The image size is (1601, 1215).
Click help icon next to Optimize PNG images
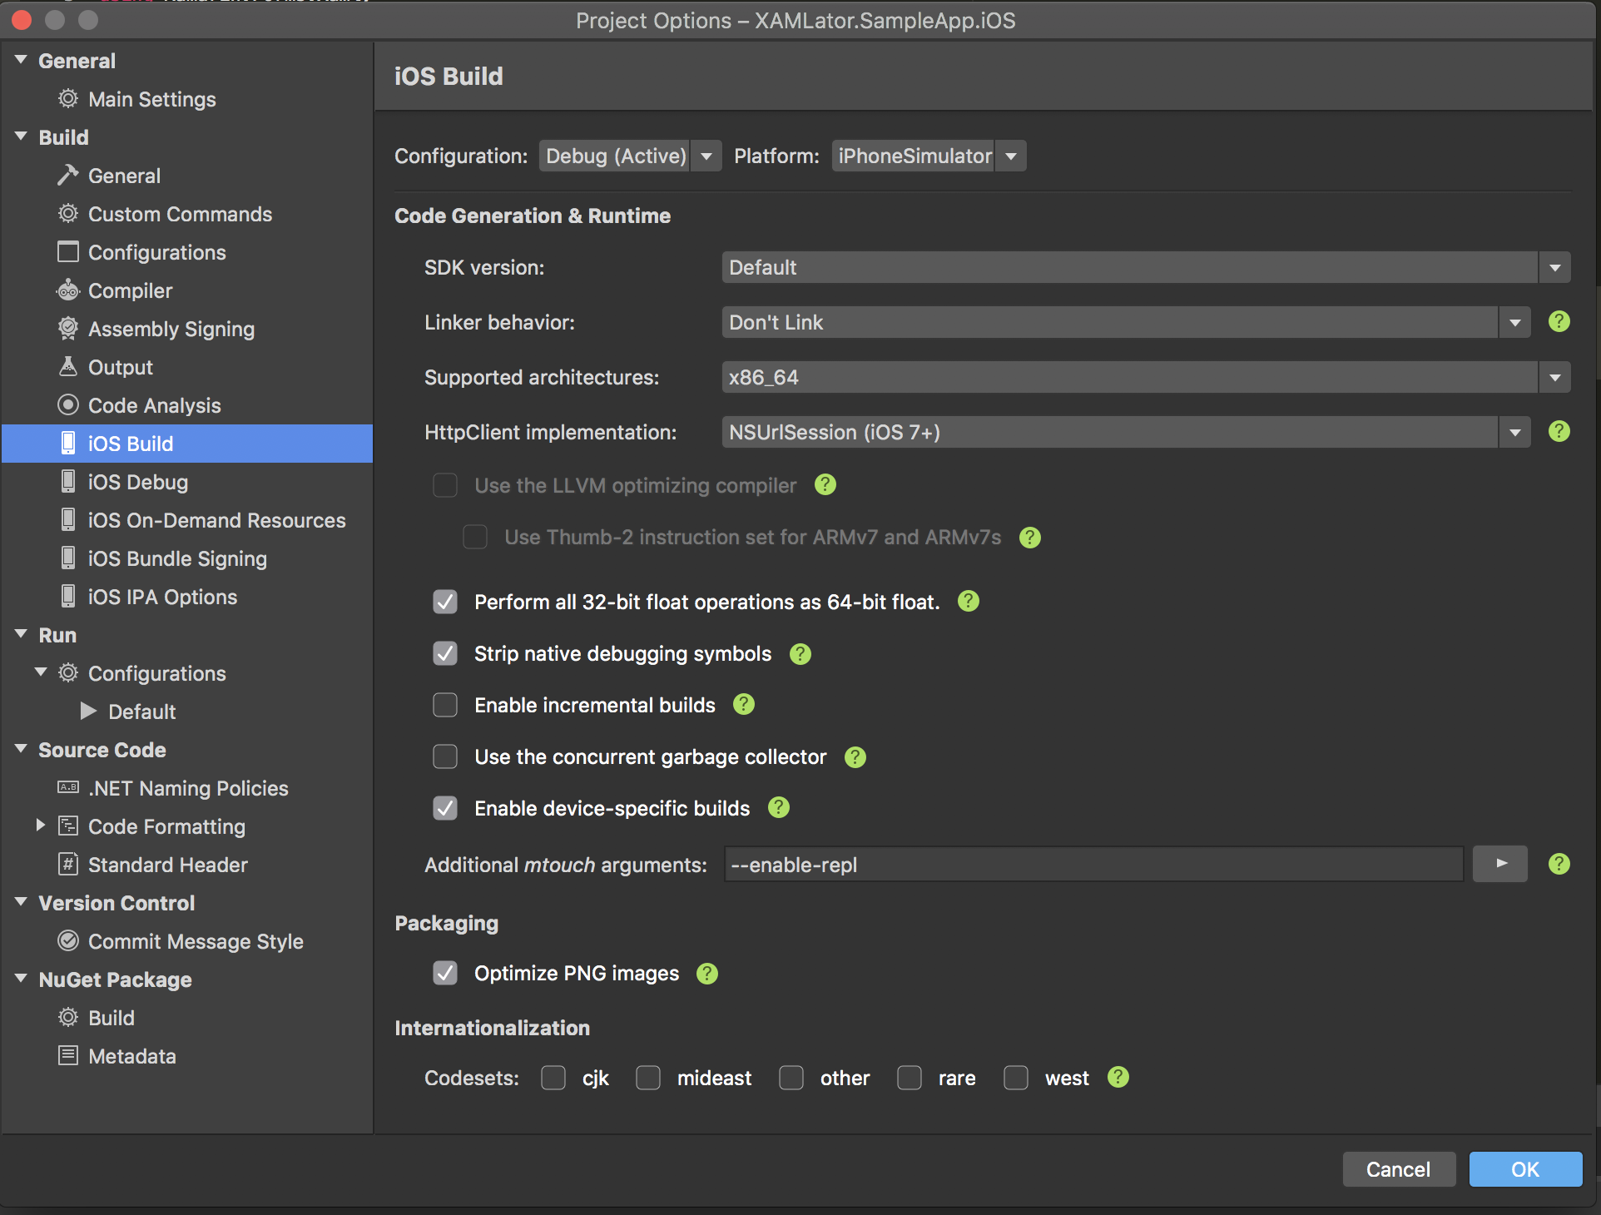(706, 974)
